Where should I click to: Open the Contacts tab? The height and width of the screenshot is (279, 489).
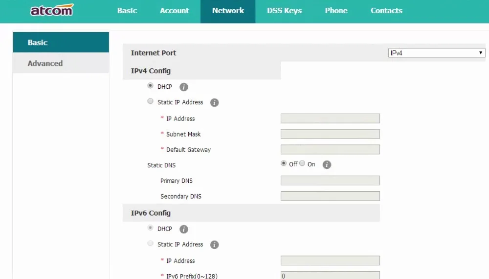386,11
